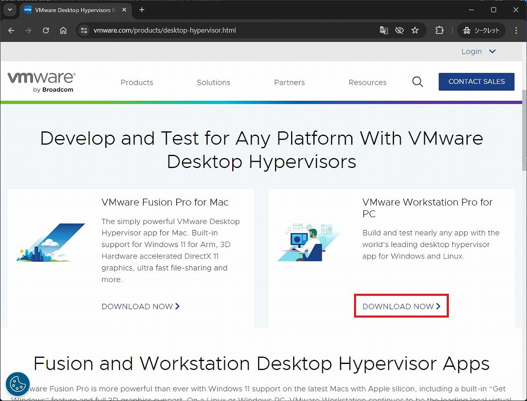Screen dimensions: 527x401
Task: Click the Workstation Pro developer illustration
Action: click(x=309, y=242)
